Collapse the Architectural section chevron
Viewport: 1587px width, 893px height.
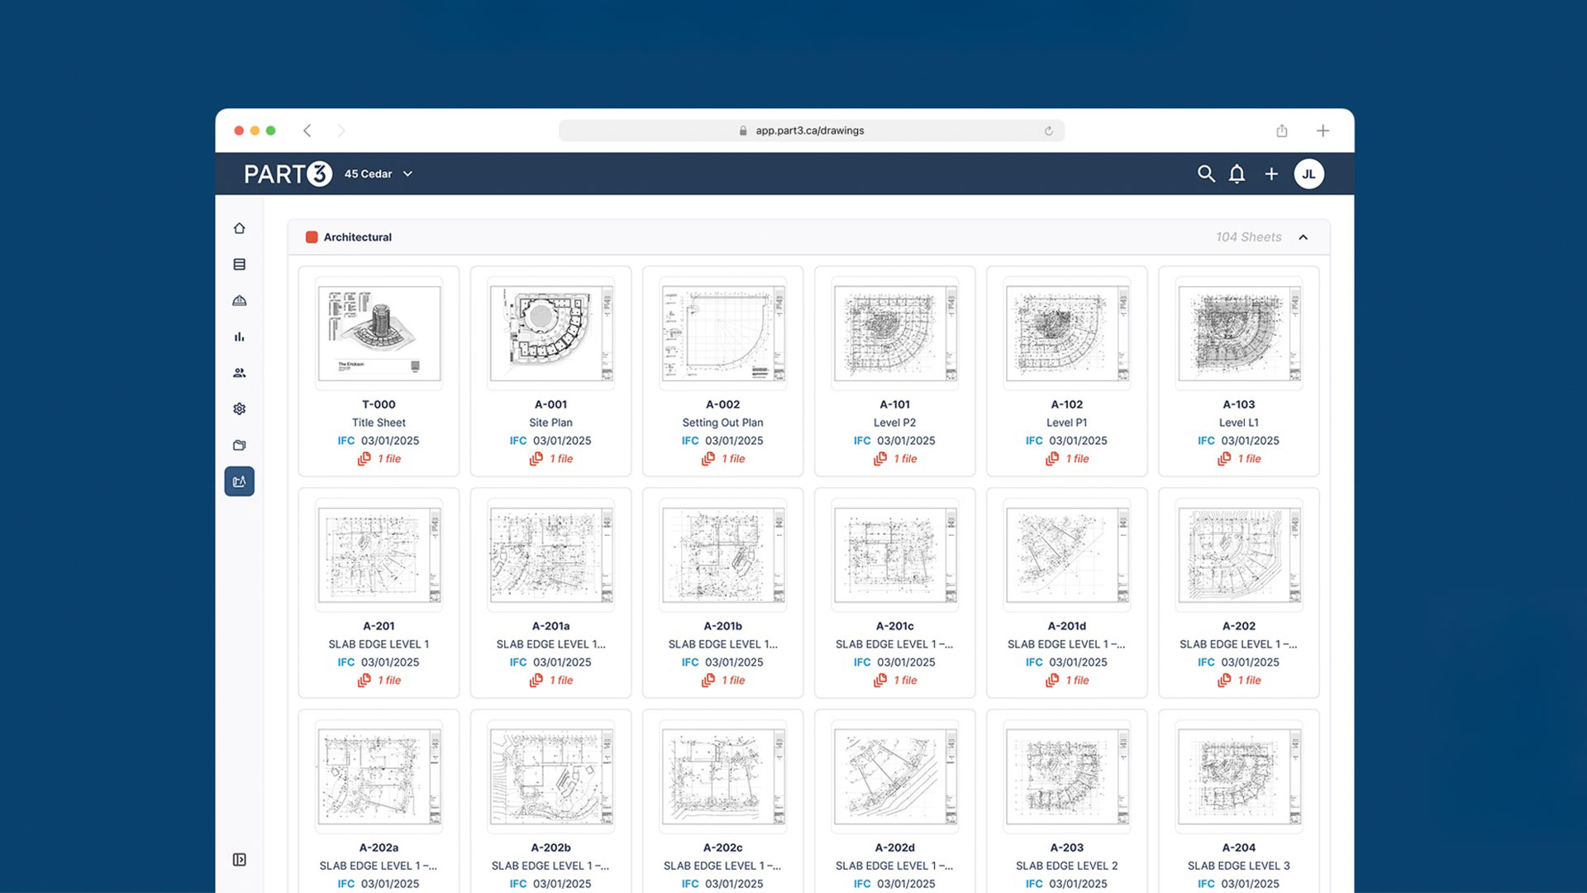coord(1303,237)
